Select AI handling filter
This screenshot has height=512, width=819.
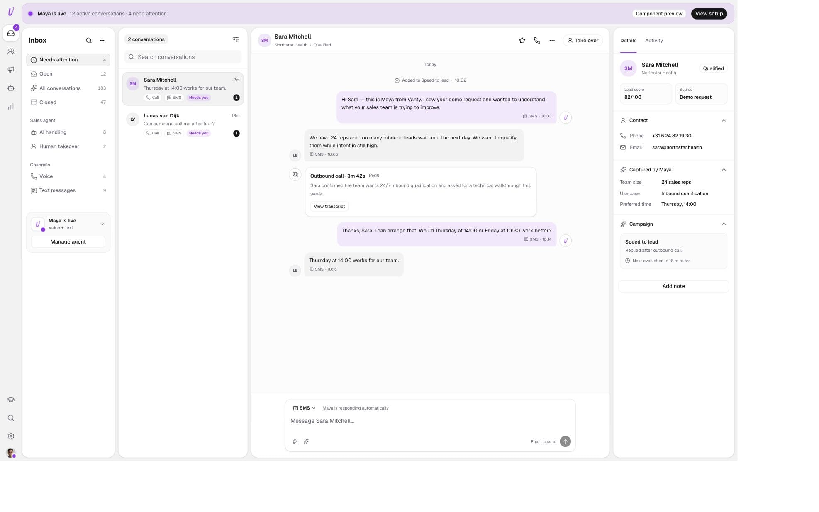[x=68, y=132]
